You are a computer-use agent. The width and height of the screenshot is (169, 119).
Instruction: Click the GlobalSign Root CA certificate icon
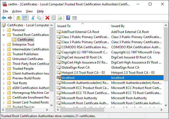click(59, 68)
